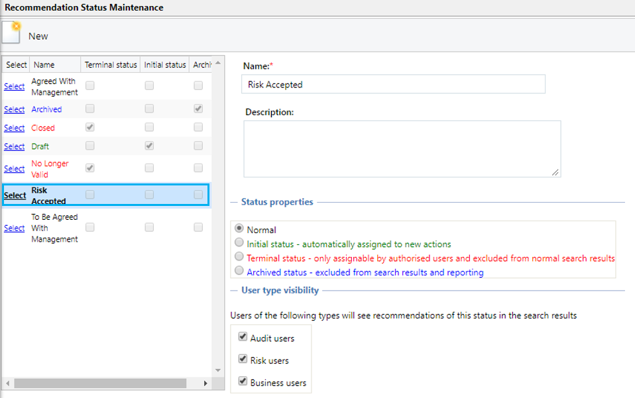Click Select for No Longer Valid

pyautogui.click(x=14, y=169)
